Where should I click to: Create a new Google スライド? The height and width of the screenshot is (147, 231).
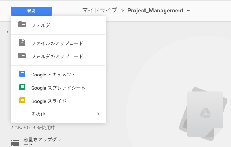58,101
